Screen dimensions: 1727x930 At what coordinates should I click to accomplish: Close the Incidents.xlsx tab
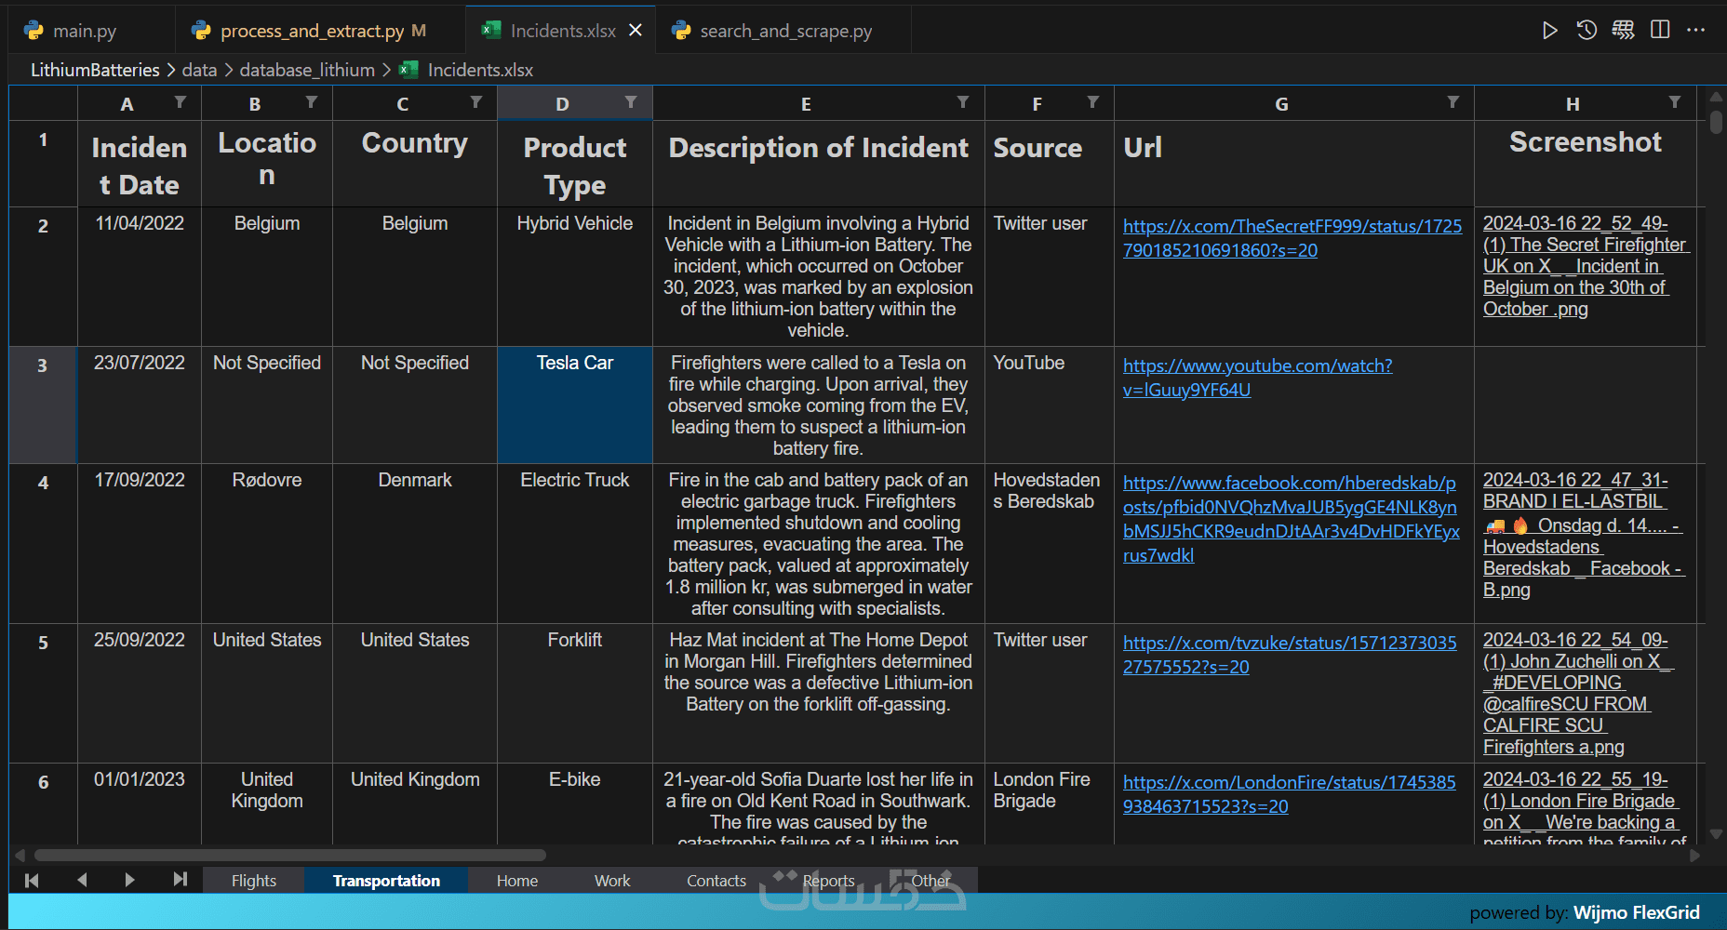(636, 31)
